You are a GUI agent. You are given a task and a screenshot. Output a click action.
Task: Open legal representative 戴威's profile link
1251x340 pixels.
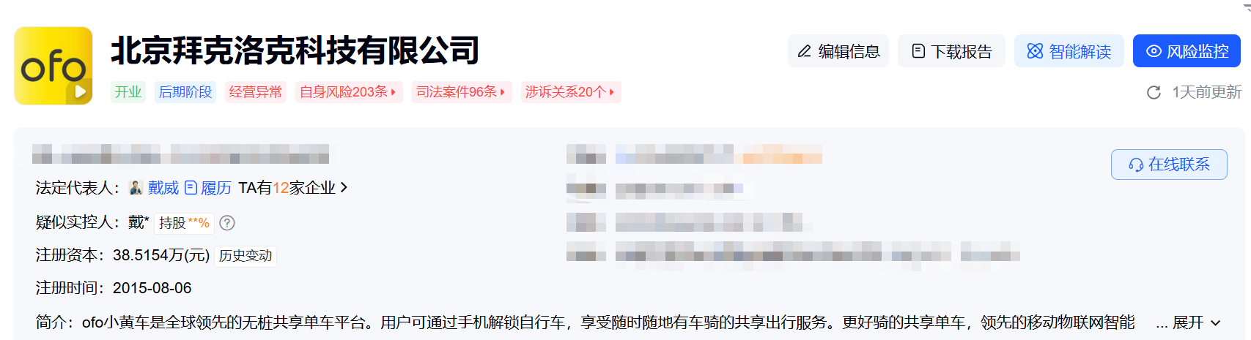(163, 188)
